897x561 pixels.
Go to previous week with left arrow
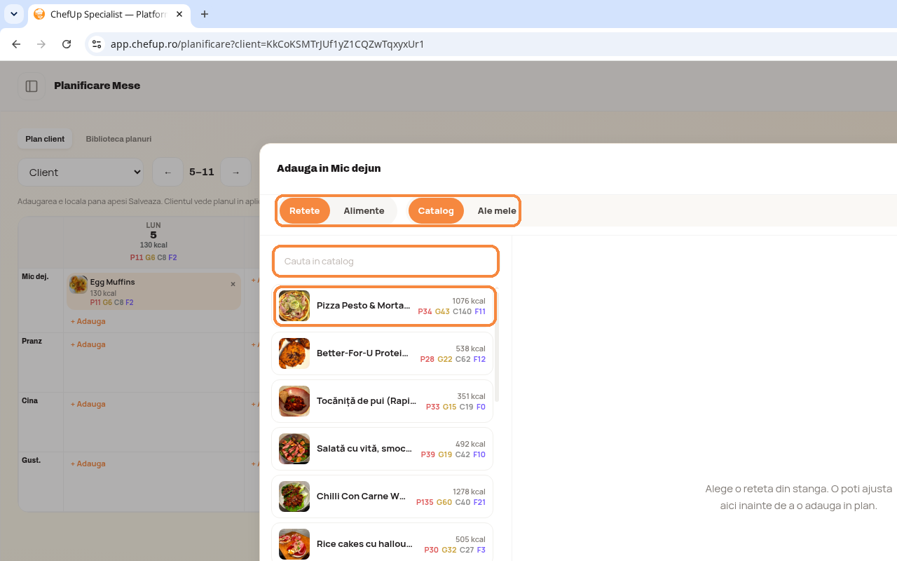pos(168,172)
